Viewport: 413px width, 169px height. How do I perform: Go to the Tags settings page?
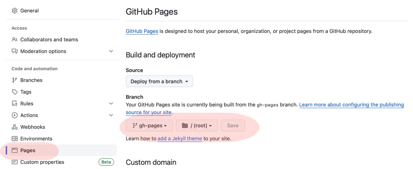tap(26, 92)
